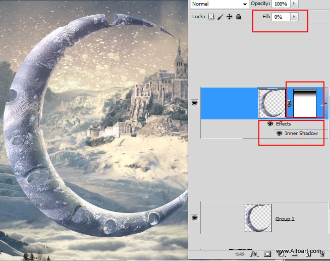The width and height of the screenshot is (330, 261).
Task: Toggle Lock transparent pixels icon
Action: (x=211, y=17)
